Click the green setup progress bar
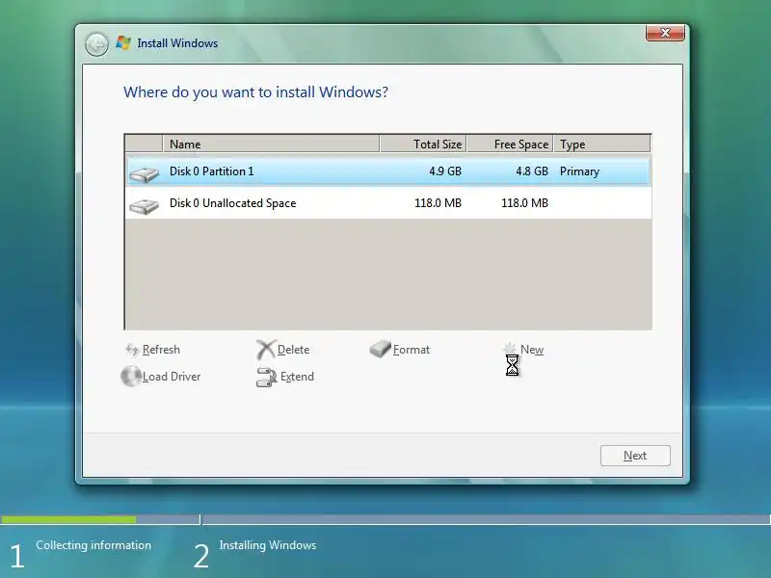771x578 pixels. pyautogui.click(x=68, y=519)
